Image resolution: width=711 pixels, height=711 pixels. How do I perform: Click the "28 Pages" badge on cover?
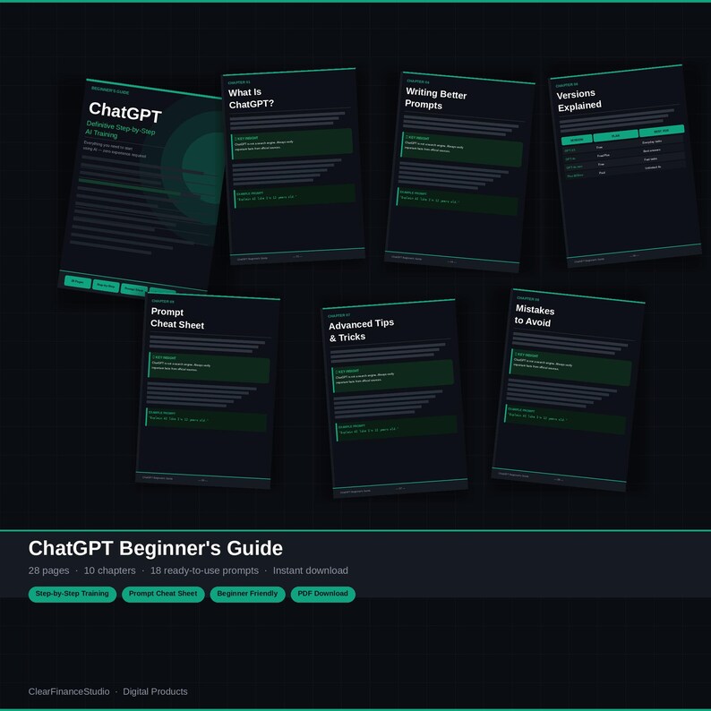[78, 281]
